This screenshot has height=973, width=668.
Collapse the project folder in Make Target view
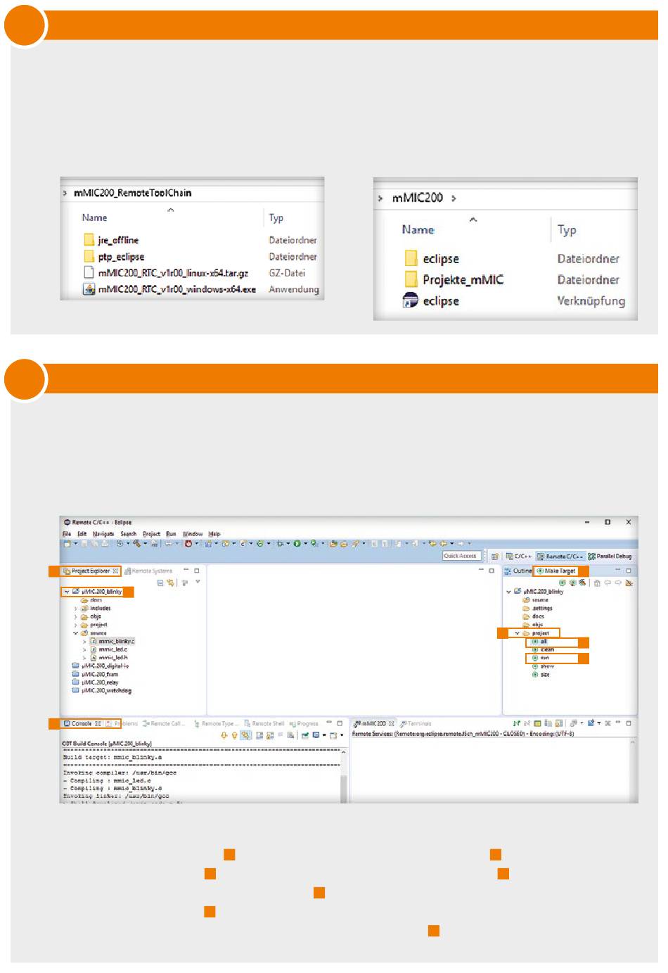[x=518, y=633]
